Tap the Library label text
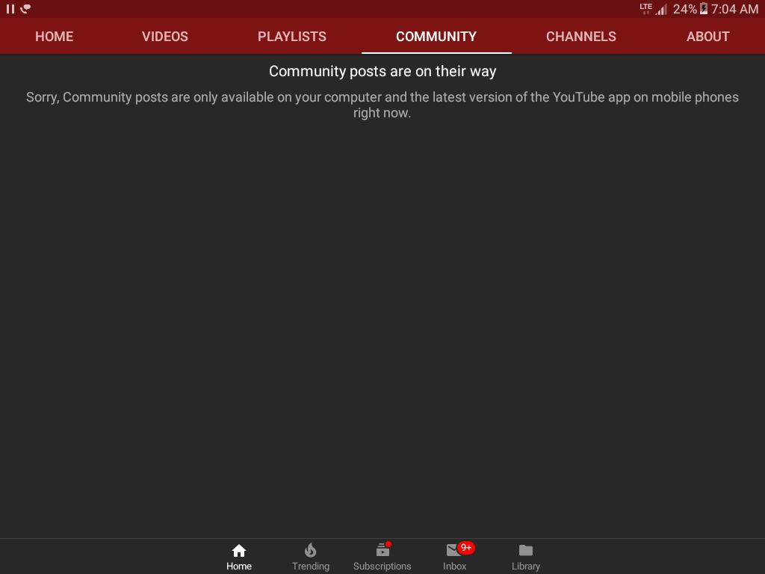 tap(526, 567)
